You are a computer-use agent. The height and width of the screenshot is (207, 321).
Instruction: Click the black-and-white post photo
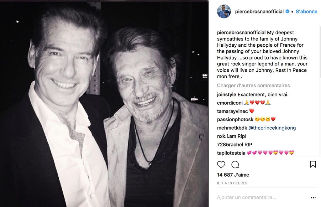point(104,103)
